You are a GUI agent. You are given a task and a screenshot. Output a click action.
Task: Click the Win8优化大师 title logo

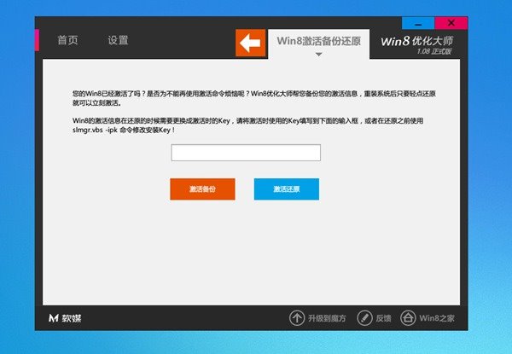417,41
